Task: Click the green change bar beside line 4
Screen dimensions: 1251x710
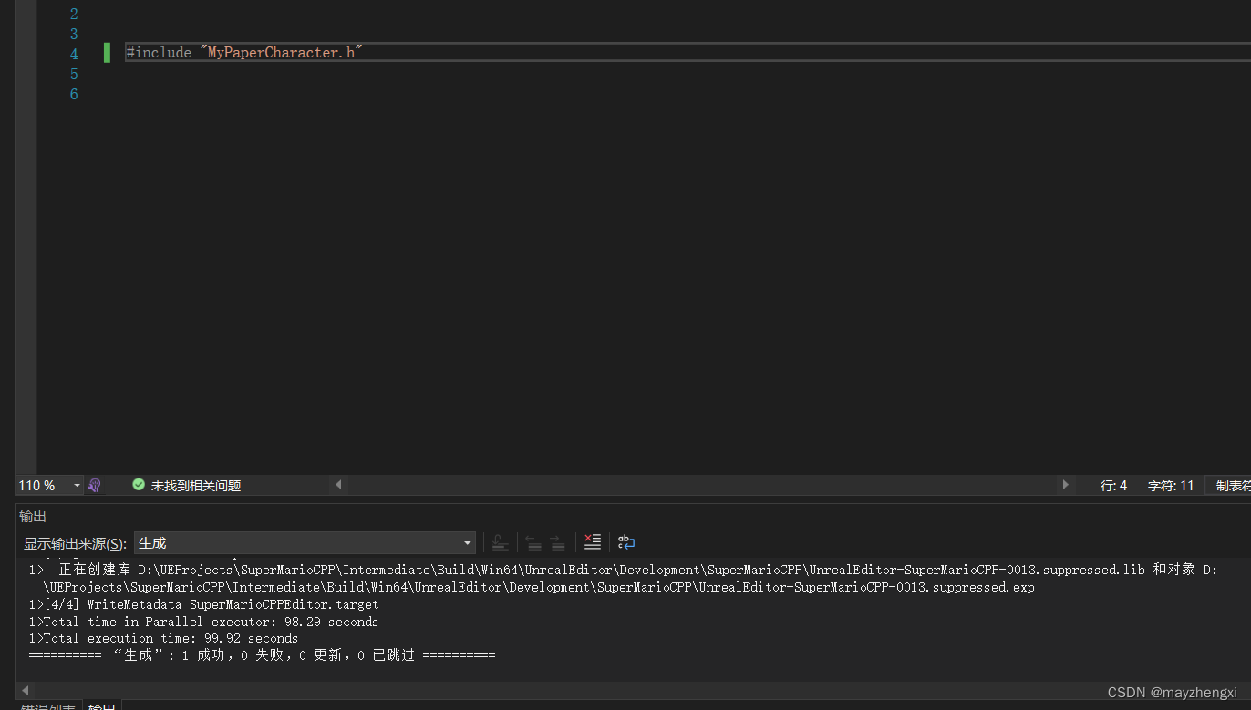Action: (107, 53)
